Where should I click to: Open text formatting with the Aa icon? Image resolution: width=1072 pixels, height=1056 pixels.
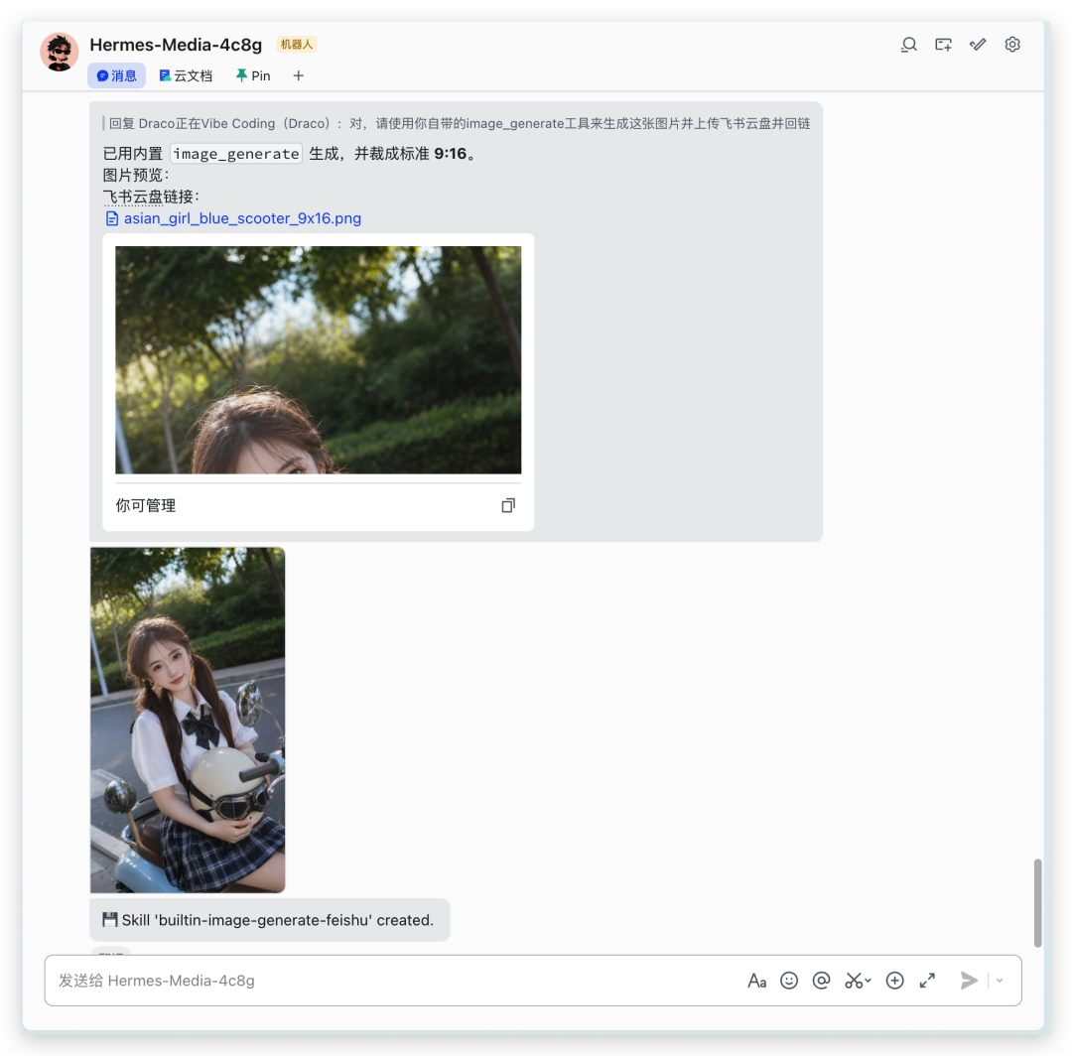757,981
